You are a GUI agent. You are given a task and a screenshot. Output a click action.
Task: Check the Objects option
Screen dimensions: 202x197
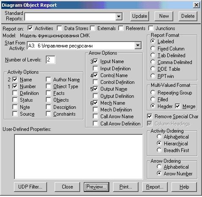[48, 100]
